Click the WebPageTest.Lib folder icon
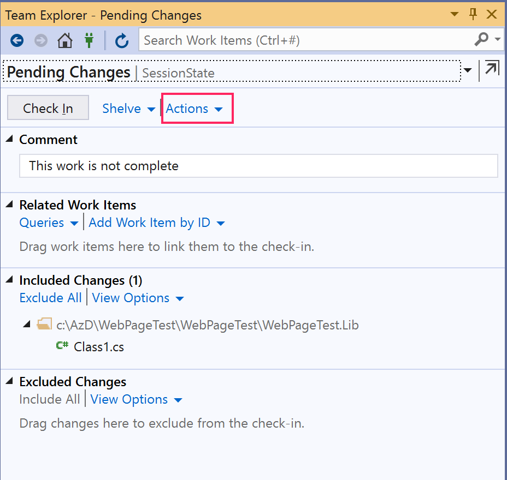Image resolution: width=507 pixels, height=480 pixels. 44,323
